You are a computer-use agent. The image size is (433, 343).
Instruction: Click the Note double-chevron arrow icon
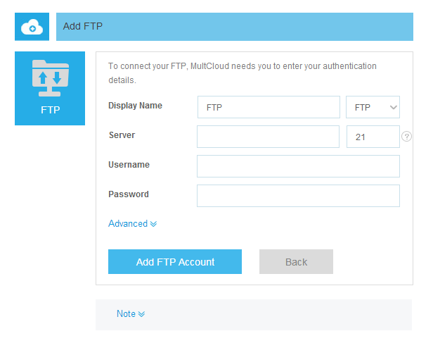click(141, 314)
